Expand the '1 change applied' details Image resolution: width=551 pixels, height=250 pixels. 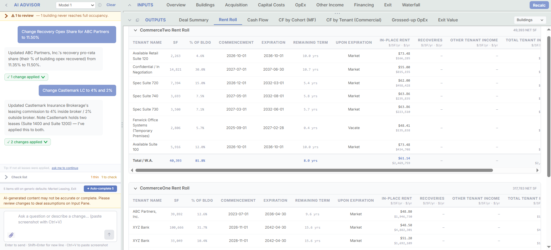(x=26, y=77)
